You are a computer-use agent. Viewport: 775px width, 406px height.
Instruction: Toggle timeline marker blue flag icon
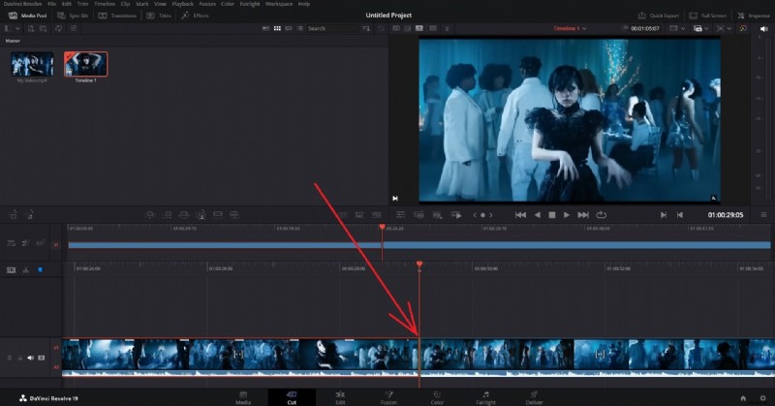pyautogui.click(x=40, y=270)
